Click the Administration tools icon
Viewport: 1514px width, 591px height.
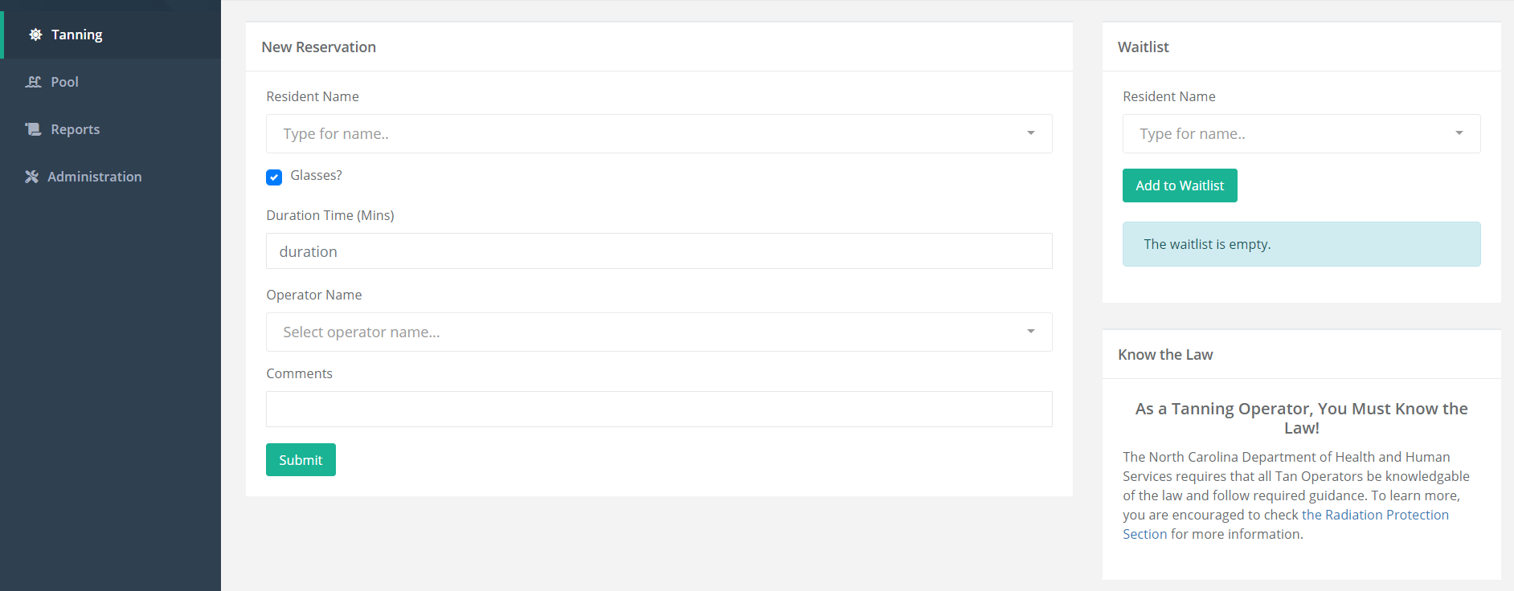click(31, 177)
